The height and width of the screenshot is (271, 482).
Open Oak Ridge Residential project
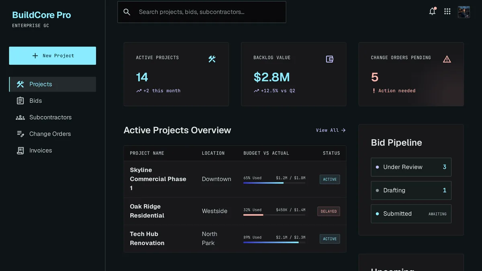(147, 211)
